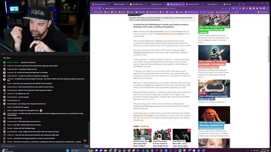Click the red heart reaction in chat
Image resolution: width=271 pixels, height=152 pixels.
(x=85, y=141)
